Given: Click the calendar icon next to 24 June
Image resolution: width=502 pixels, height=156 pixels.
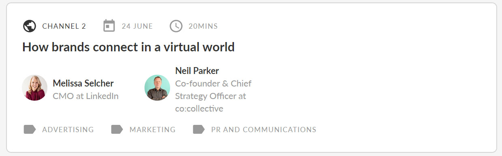Looking at the screenshot, I should click(109, 26).
